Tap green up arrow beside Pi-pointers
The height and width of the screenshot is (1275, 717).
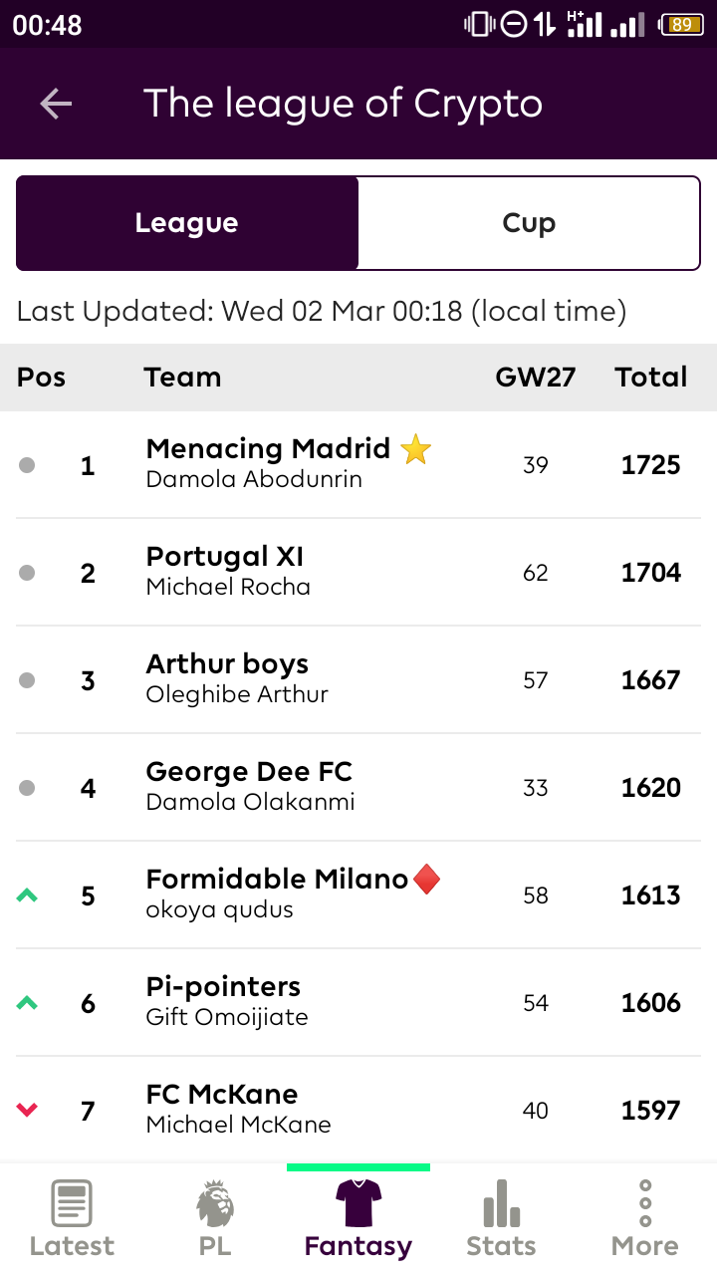coord(27,1003)
